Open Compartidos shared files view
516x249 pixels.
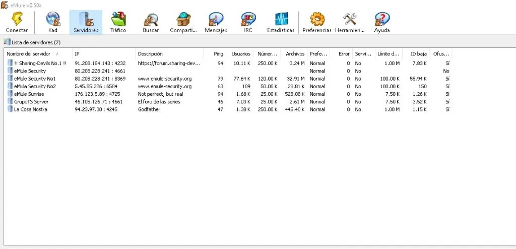(x=183, y=22)
